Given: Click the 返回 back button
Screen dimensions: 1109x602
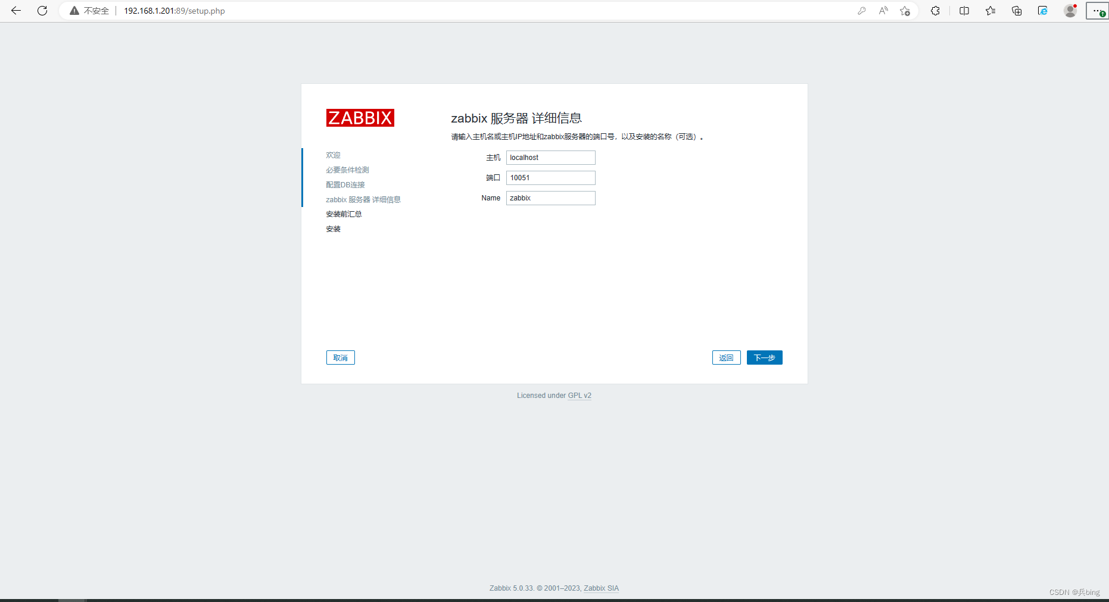Looking at the screenshot, I should pyautogui.click(x=727, y=358).
